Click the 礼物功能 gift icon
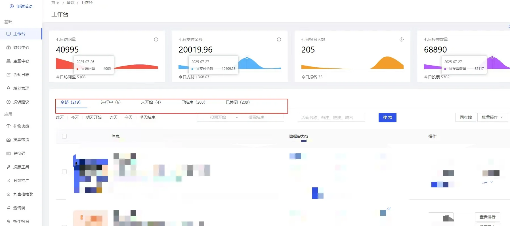 9,126
